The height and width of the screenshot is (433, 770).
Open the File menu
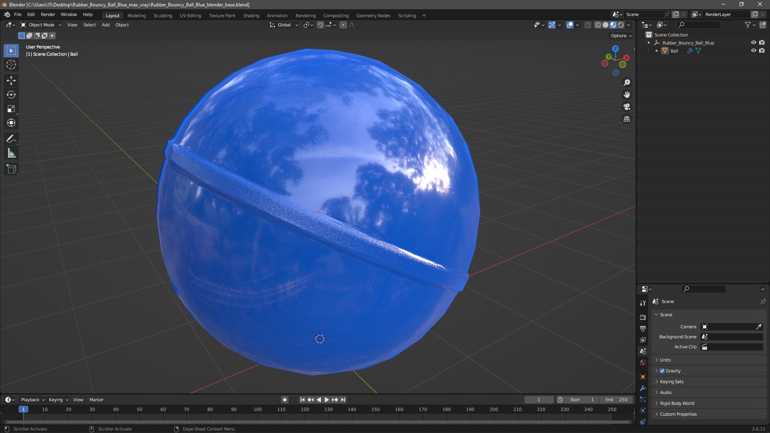(18, 14)
